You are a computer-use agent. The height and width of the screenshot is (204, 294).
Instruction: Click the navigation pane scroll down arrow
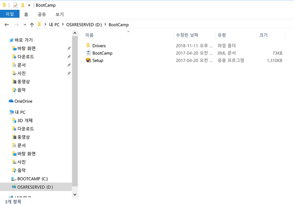point(75,195)
